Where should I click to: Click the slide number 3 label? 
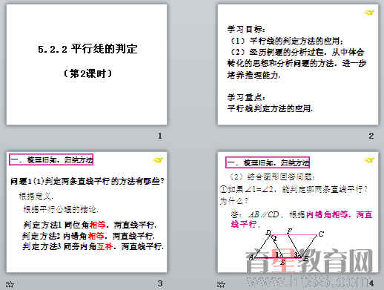(x=160, y=283)
